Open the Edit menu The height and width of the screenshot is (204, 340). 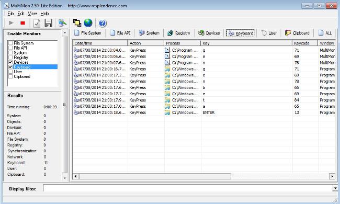(21, 14)
